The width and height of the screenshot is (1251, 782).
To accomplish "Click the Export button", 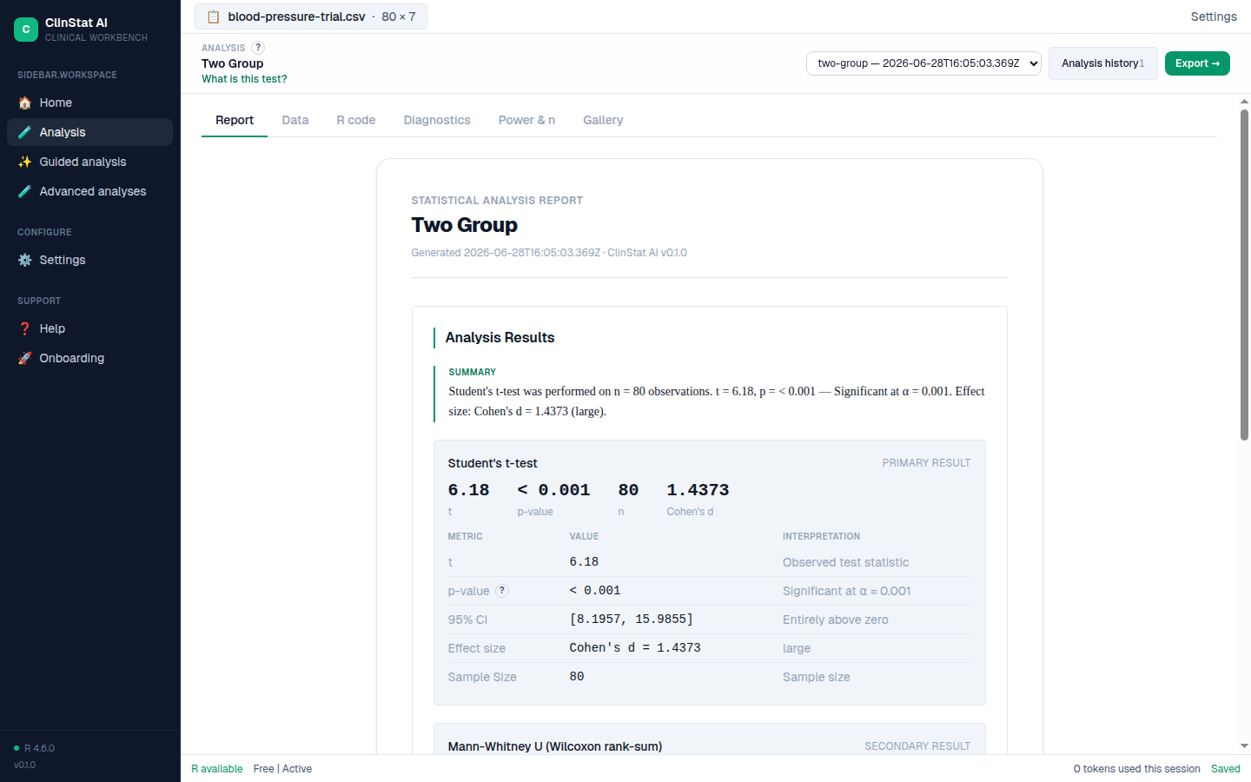I will pyautogui.click(x=1197, y=63).
